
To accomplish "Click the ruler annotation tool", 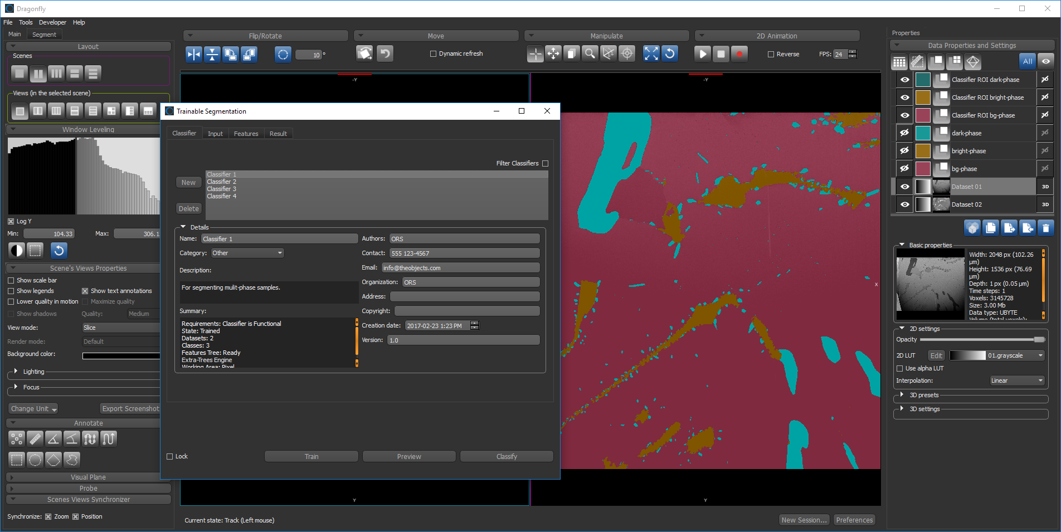I will coord(35,439).
